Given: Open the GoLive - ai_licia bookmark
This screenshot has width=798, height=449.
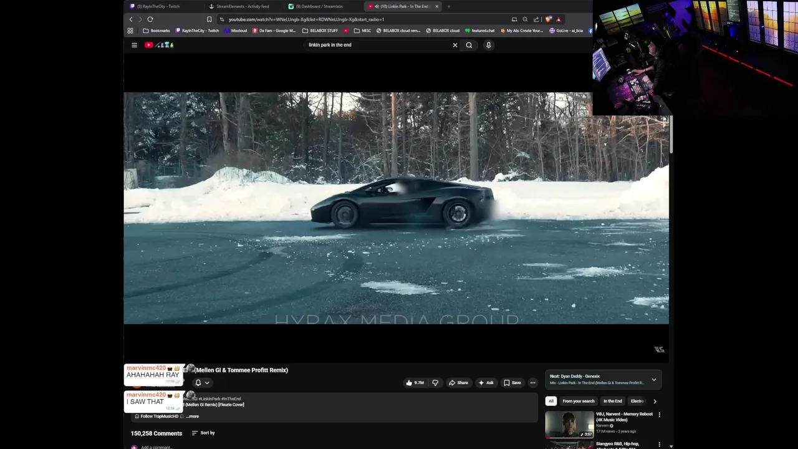Looking at the screenshot, I should [566, 31].
